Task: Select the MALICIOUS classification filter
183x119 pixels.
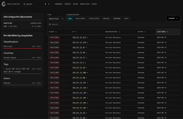Action: click(x=80, y=19)
